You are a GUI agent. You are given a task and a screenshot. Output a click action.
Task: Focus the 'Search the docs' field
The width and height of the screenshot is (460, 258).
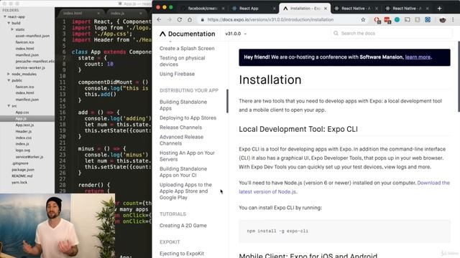(392, 34)
